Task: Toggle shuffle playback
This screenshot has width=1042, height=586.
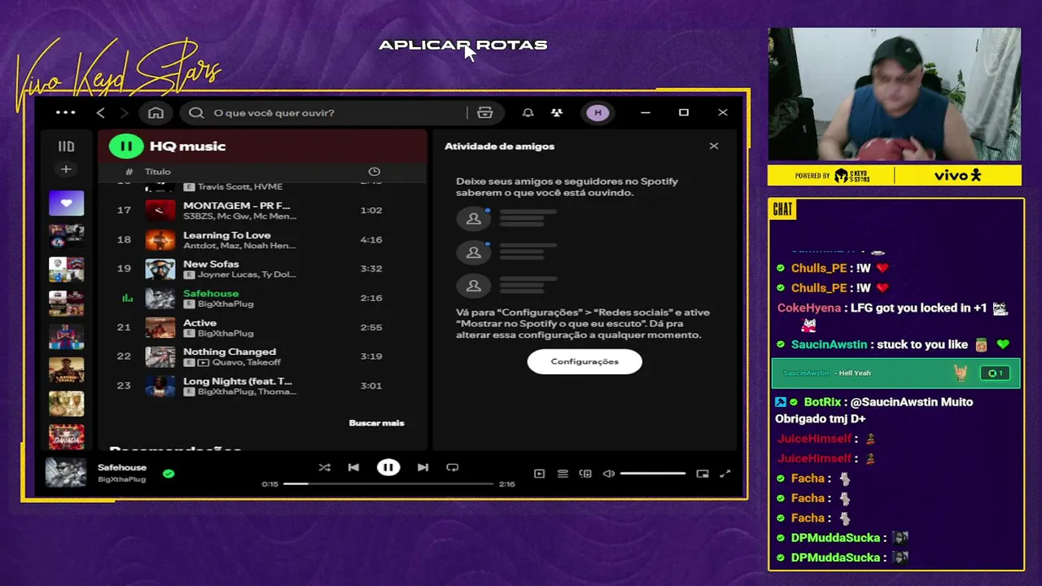Action: [x=325, y=467]
